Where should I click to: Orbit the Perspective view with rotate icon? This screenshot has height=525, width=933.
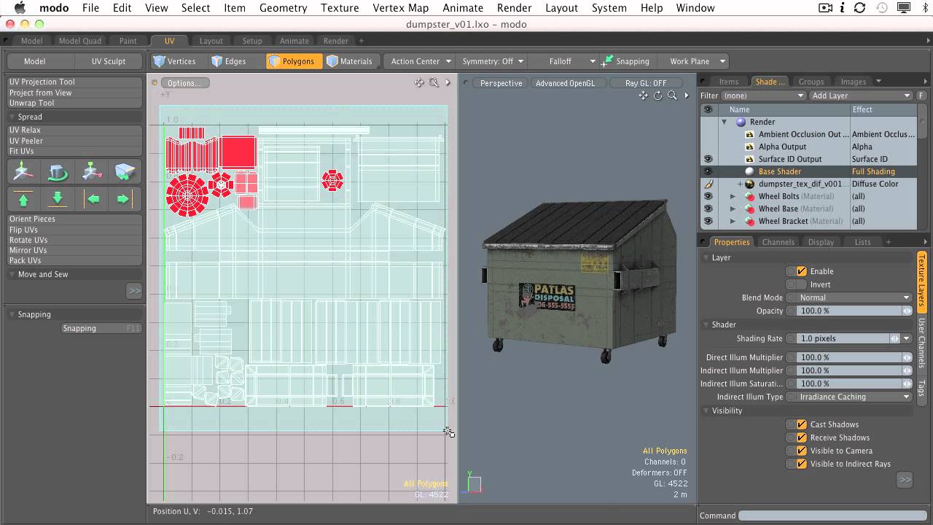[x=657, y=96]
